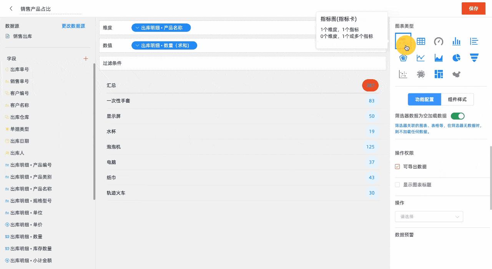Open the 请选择 dropdown under 操作
Screen dimensions: 492x269
coord(429,216)
